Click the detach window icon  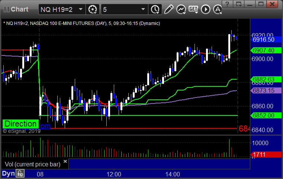pos(239,4)
